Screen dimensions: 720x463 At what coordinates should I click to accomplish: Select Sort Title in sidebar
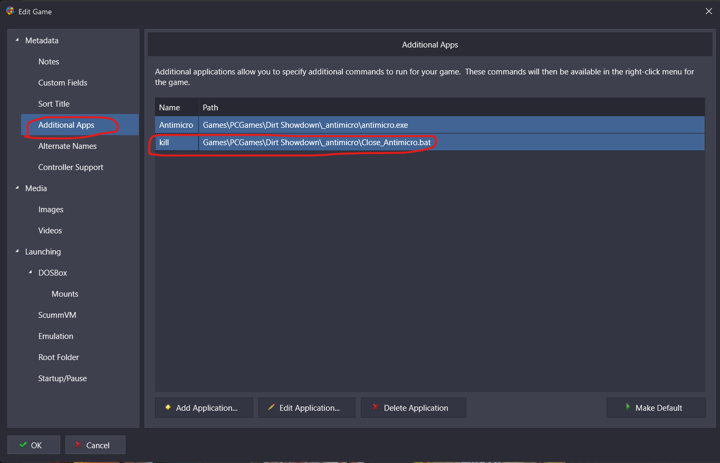pos(54,104)
